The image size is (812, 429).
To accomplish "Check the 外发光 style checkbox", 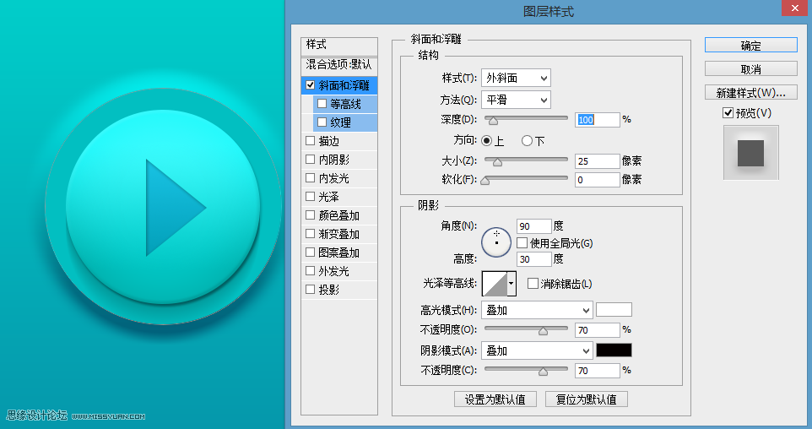I will [x=310, y=271].
